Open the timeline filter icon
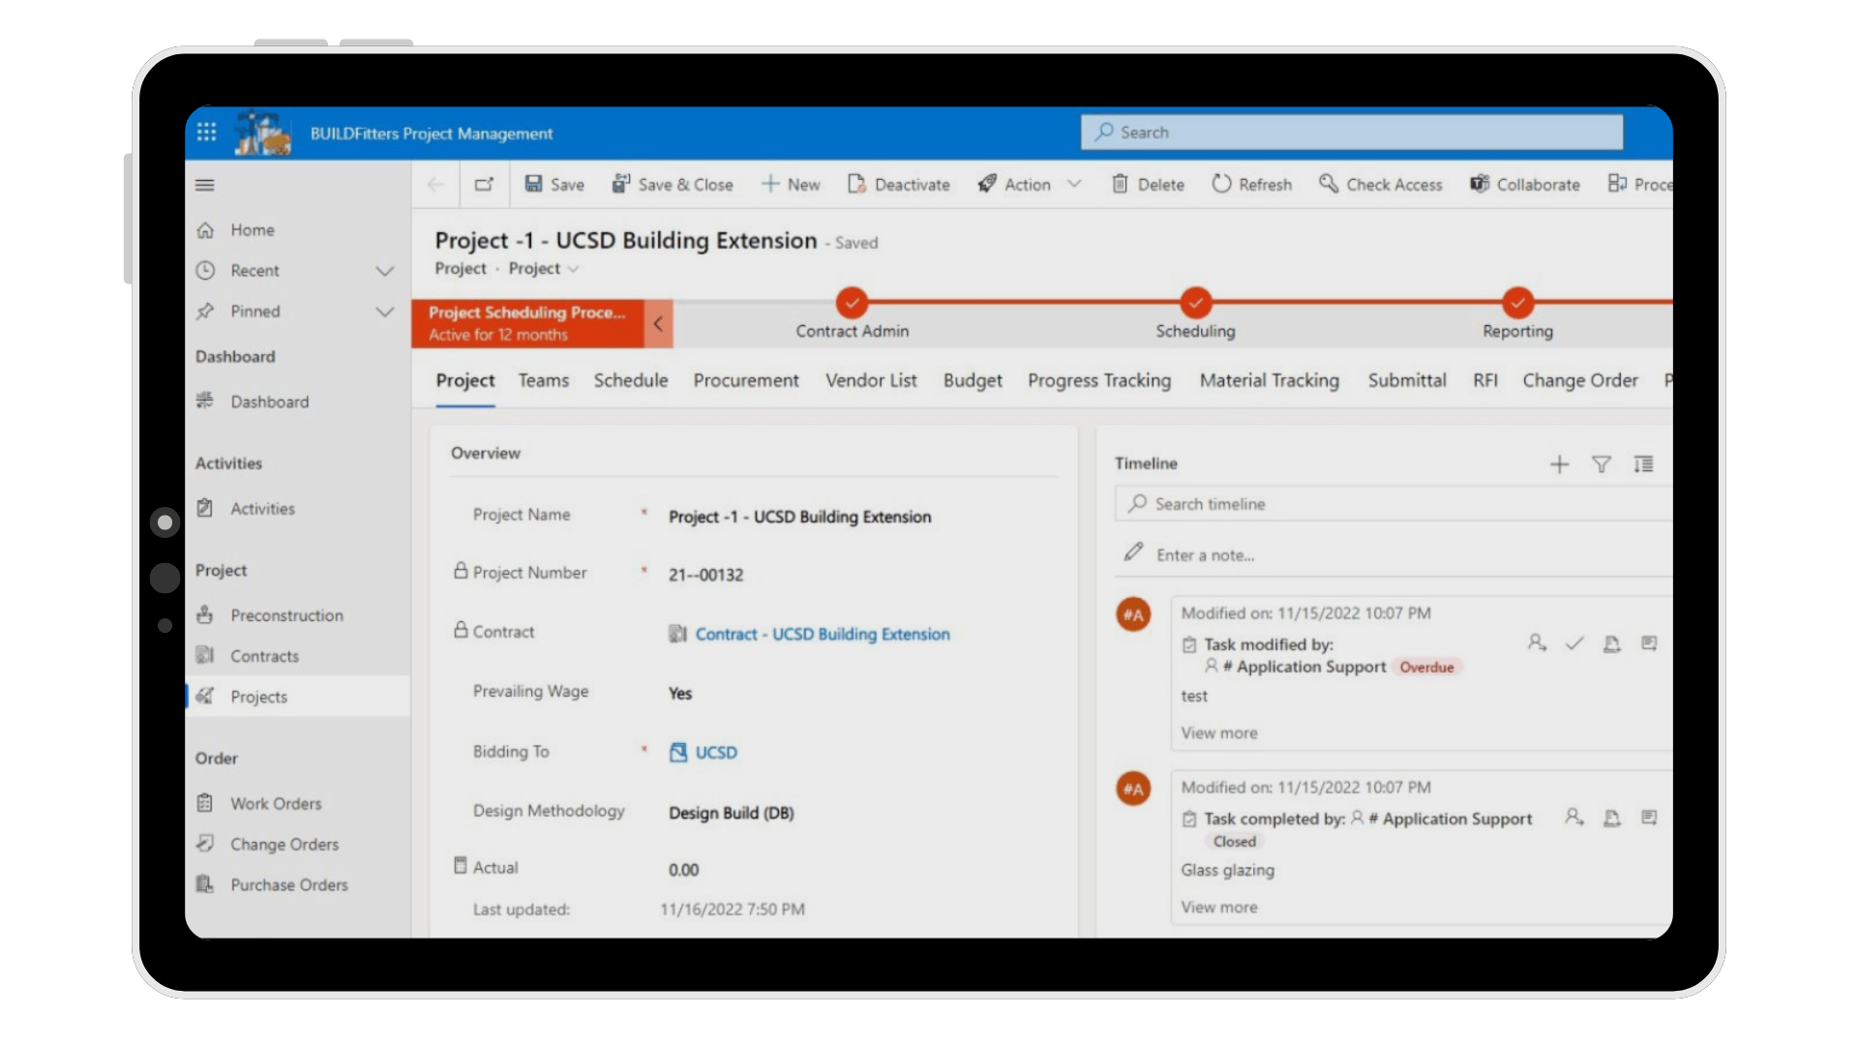This screenshot has width=1858, height=1045. tap(1602, 464)
